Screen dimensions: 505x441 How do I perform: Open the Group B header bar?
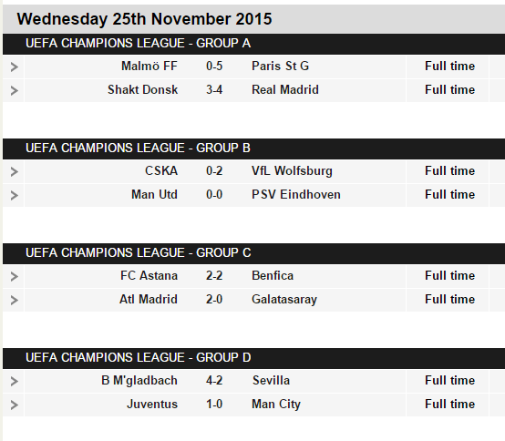click(x=253, y=149)
